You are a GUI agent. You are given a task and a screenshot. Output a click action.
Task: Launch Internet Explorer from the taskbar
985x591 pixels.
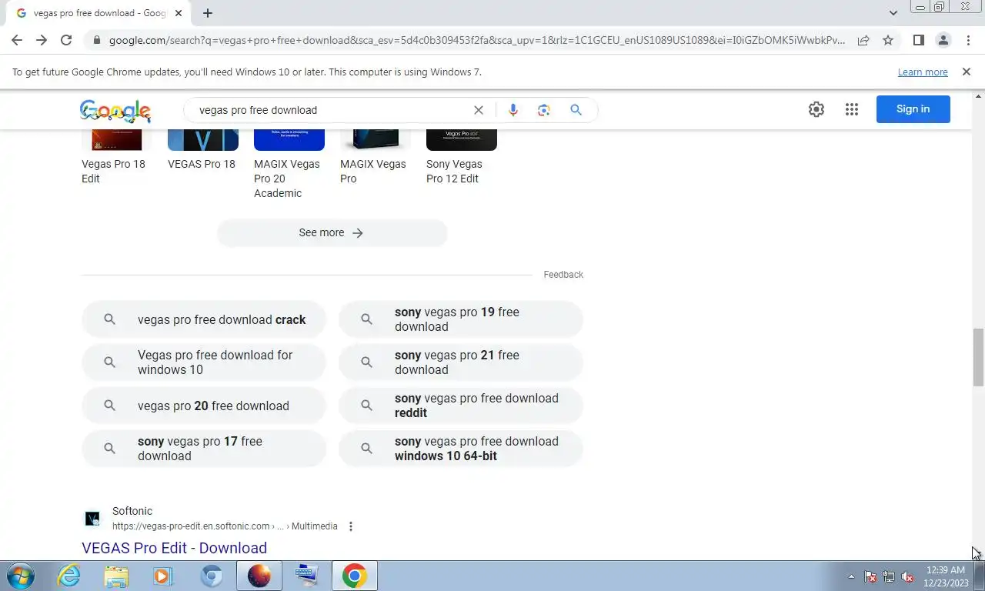click(69, 576)
